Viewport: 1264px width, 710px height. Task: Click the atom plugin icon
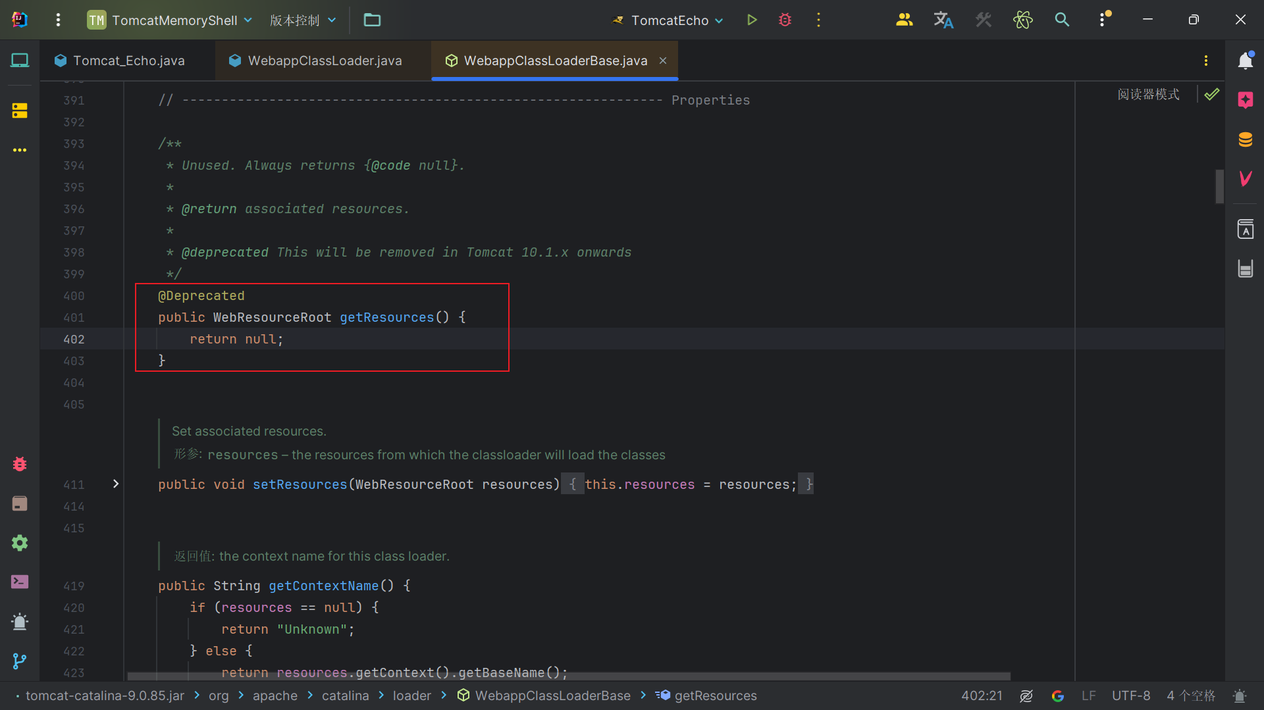click(1022, 20)
